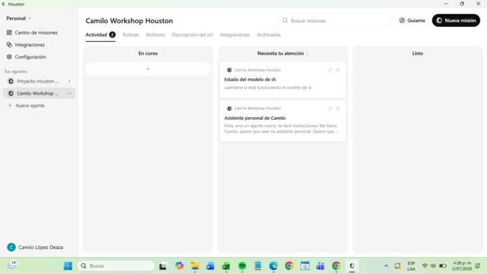
Task: Go to Descripción del rol tab
Action: (x=192, y=35)
